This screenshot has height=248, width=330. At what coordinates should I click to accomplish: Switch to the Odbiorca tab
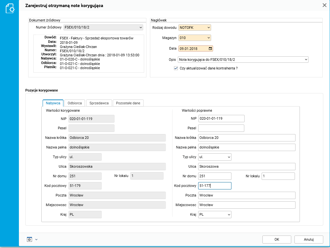75,103
